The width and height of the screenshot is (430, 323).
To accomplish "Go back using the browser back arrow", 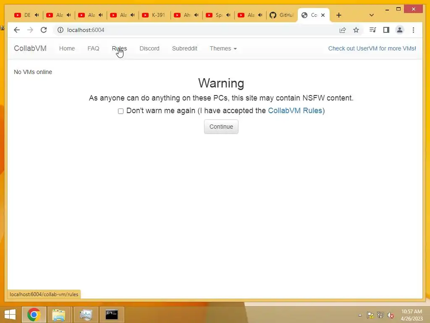I will pyautogui.click(x=17, y=30).
